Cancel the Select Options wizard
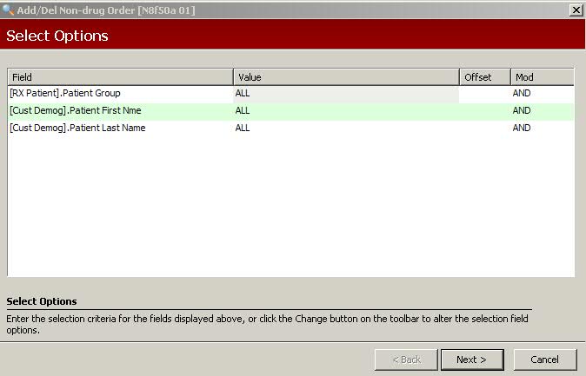The height and width of the screenshot is (376, 586). point(545,360)
